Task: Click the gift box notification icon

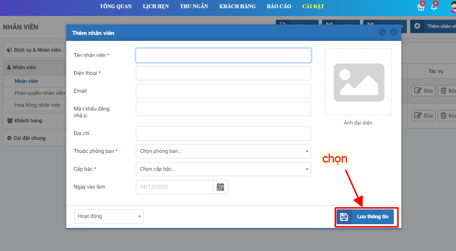Action: [x=421, y=7]
